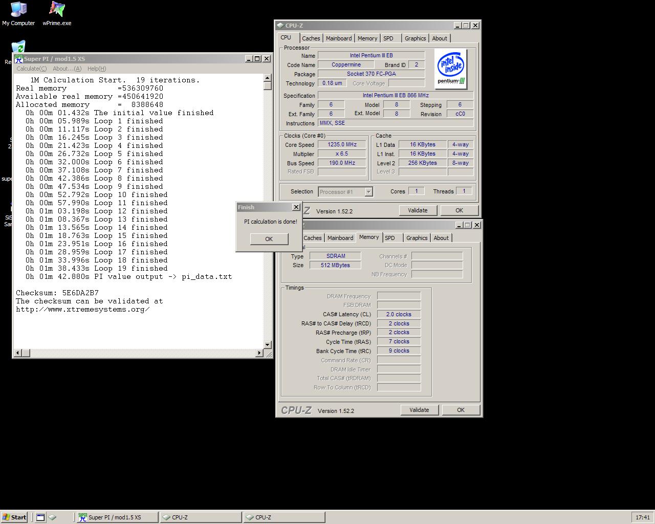Viewport: 655px width, 524px height.
Task: Launch the wPrime.exe desktop icon
Action: pyautogui.click(x=57, y=14)
